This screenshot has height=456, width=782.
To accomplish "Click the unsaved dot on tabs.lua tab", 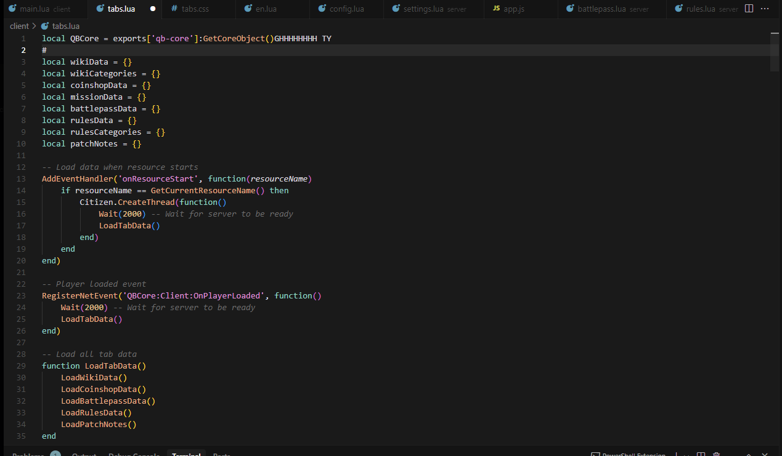I will point(152,9).
